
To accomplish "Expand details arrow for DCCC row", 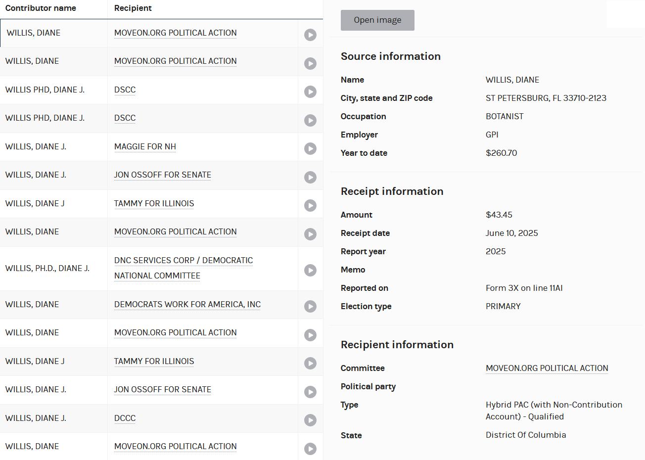I will pos(310,420).
